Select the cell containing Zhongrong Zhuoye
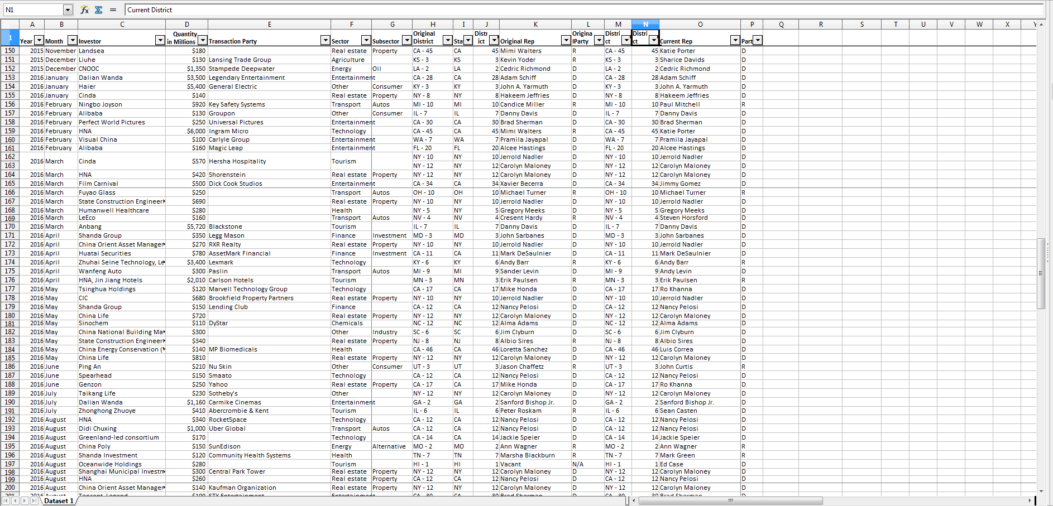Image resolution: width=1053 pixels, height=506 pixels. pos(122,411)
